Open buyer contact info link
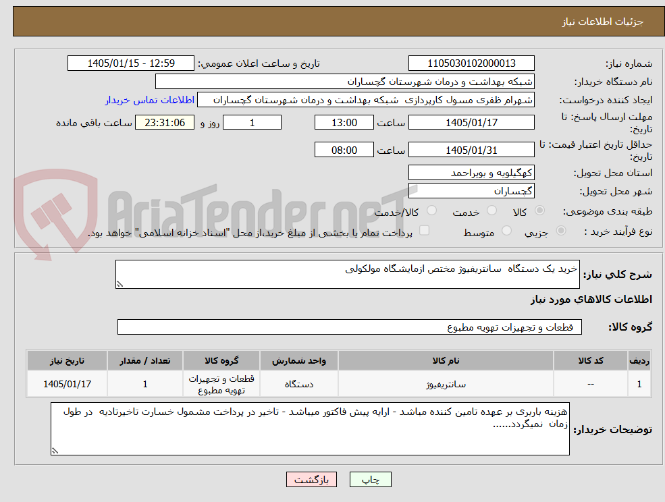665x502 pixels. [150, 100]
